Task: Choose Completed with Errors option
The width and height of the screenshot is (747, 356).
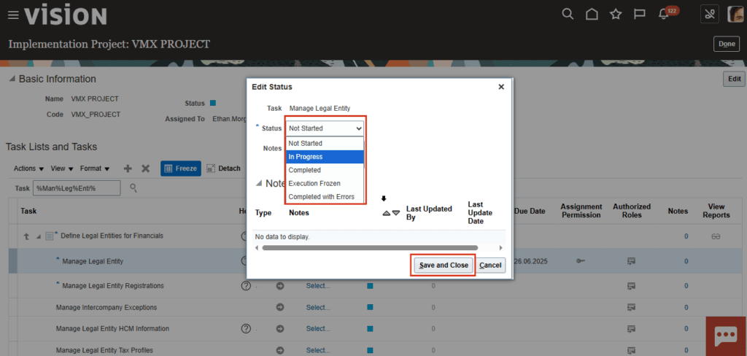Action: click(x=325, y=197)
